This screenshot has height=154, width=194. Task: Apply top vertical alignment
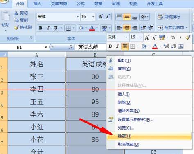119,17
